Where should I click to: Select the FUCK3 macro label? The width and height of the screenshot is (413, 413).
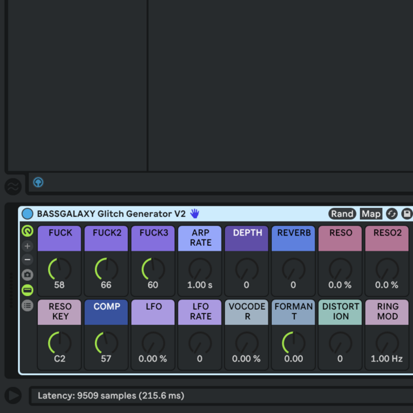pyautogui.click(x=153, y=238)
